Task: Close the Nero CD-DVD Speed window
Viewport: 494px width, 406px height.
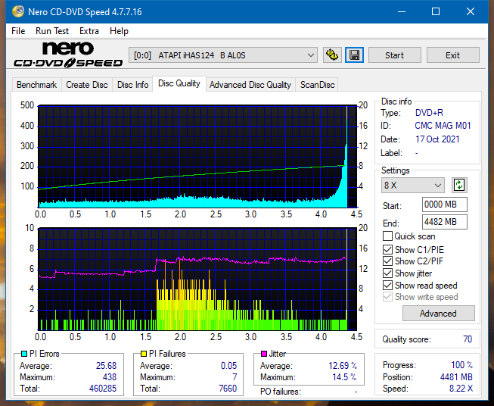Action: click(471, 11)
